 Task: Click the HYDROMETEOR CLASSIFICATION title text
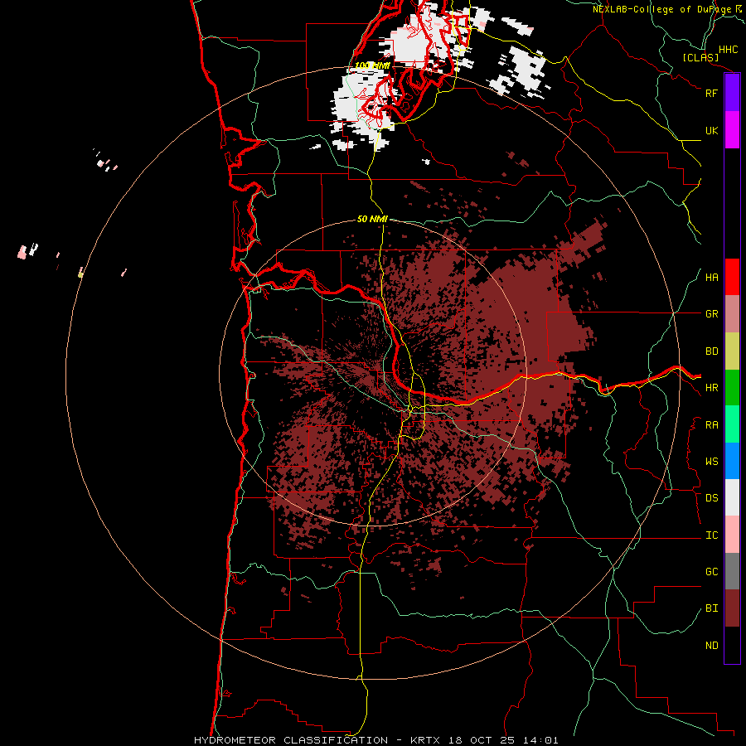pos(290,740)
